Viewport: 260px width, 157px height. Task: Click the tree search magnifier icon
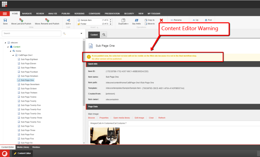click(64, 33)
